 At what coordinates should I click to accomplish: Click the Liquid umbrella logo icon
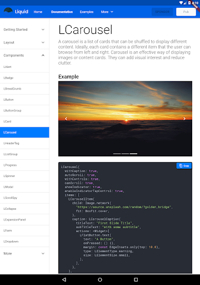click(x=8, y=12)
